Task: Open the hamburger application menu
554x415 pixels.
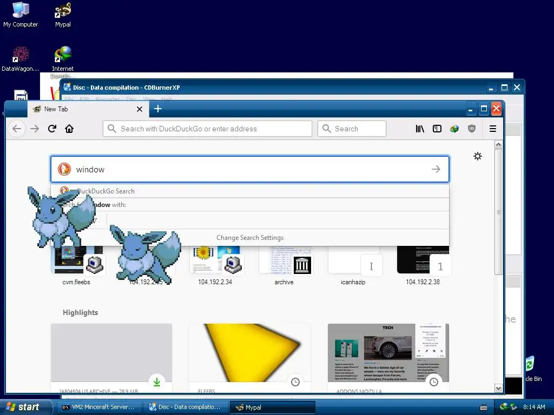Action: [x=492, y=129]
